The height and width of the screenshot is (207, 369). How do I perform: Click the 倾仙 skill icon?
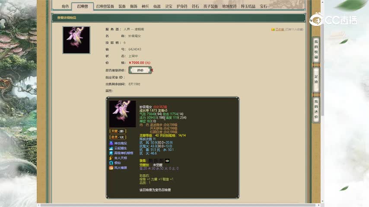tap(111, 163)
